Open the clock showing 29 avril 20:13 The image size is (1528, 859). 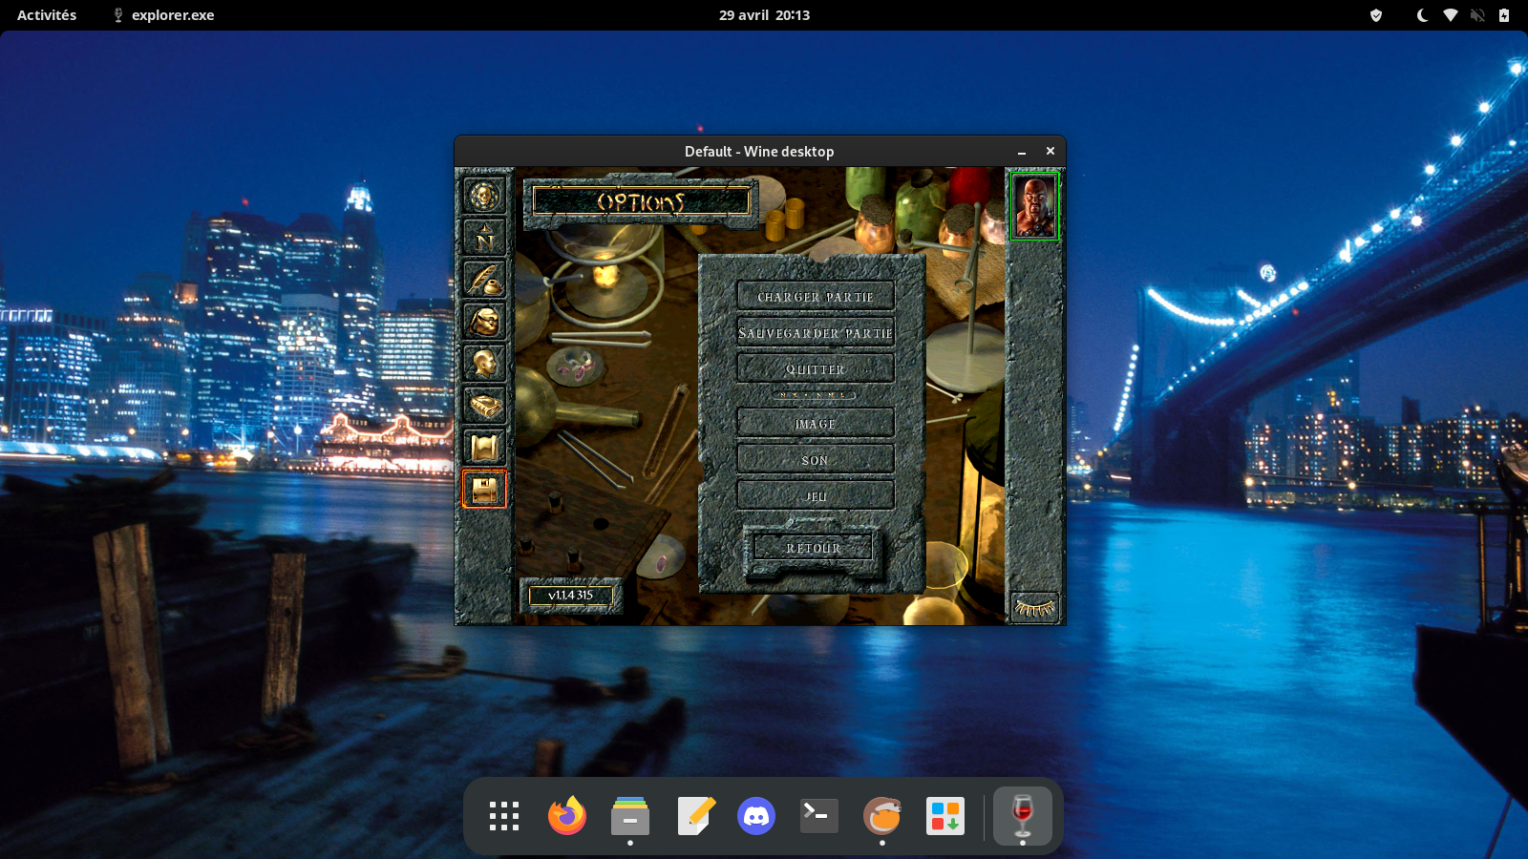click(764, 15)
